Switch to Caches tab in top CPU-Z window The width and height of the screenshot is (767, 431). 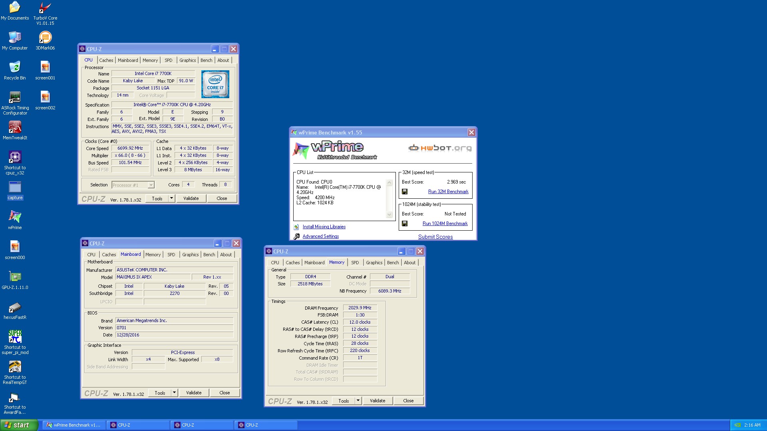106,60
